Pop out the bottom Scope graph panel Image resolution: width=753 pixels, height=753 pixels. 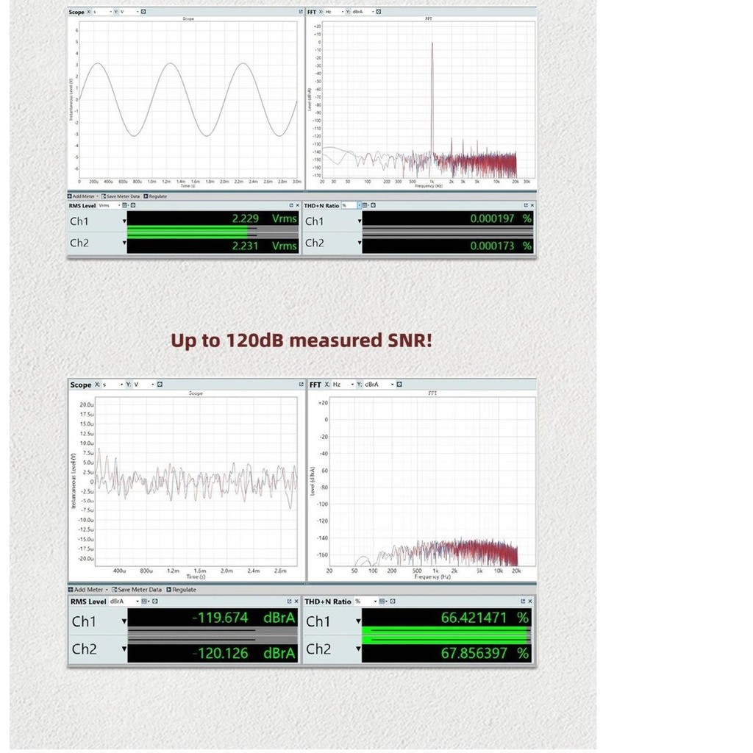[301, 385]
